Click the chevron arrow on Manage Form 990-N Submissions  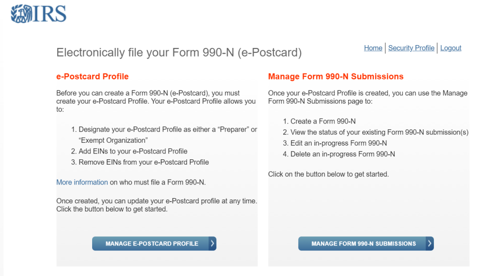coord(430,244)
